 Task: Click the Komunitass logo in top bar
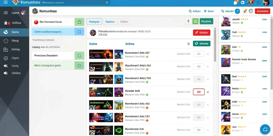[26, 2]
